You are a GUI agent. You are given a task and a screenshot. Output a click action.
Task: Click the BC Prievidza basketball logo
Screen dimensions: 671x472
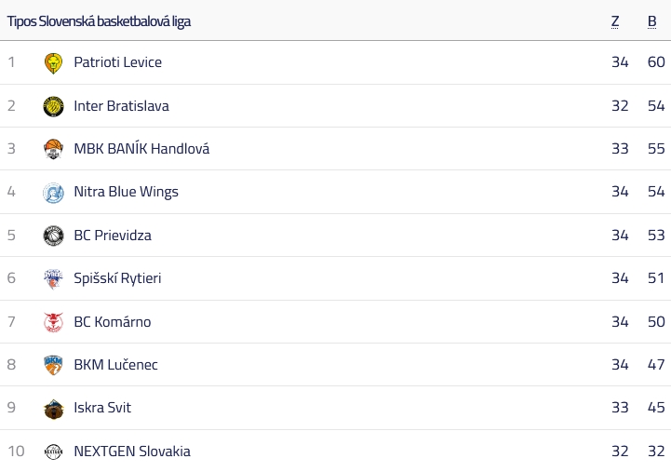[53, 236]
